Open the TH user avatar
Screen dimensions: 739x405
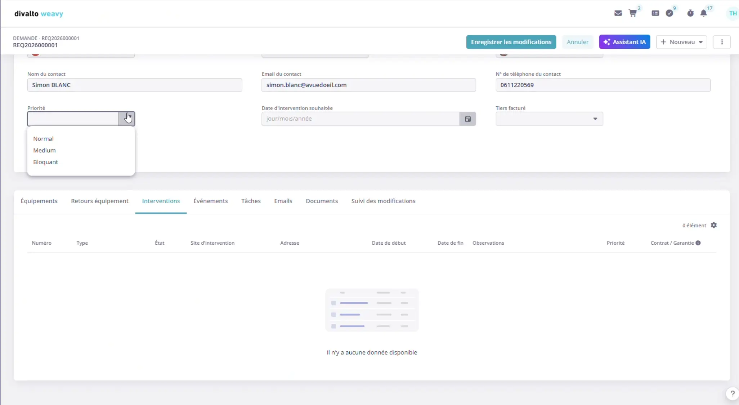[733, 13]
